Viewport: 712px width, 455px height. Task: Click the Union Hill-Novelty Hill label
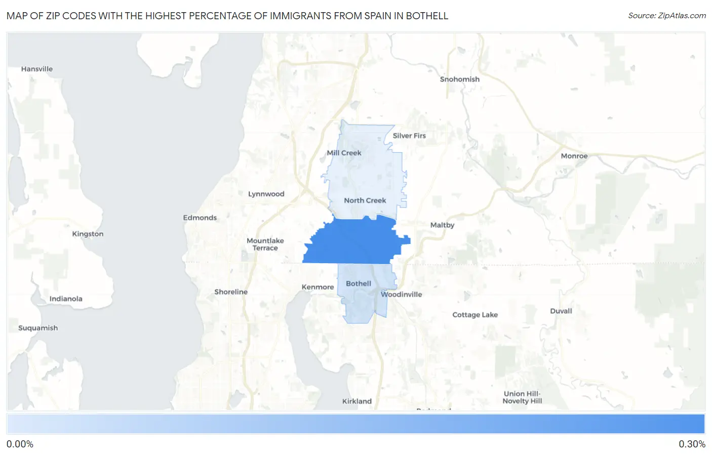coord(522,397)
